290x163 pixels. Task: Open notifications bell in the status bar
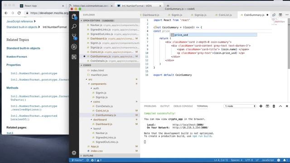tap(285, 160)
